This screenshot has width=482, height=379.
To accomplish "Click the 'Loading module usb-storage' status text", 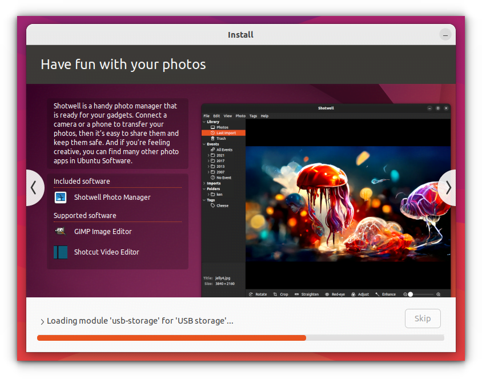I will tap(140, 321).
